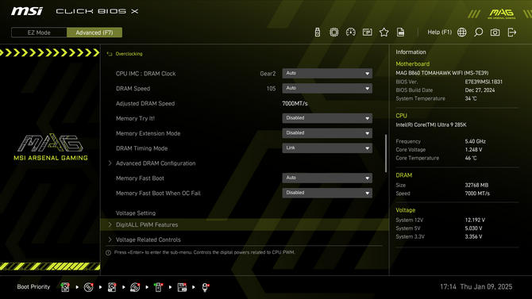Click DRAM Speed value 105
This screenshot has height=299, width=532.
click(x=271, y=89)
